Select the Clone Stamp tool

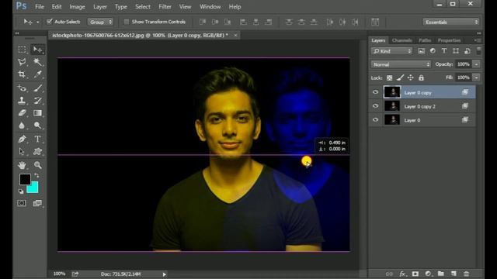click(22, 101)
